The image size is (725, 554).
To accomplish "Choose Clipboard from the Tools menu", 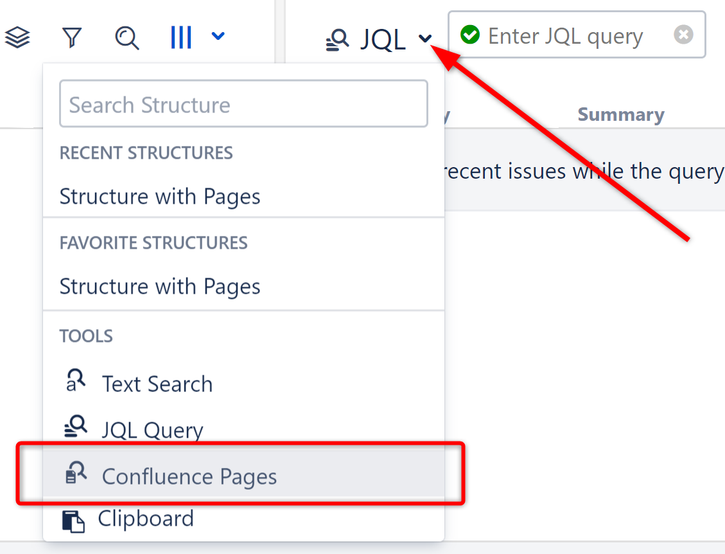I will [x=146, y=518].
